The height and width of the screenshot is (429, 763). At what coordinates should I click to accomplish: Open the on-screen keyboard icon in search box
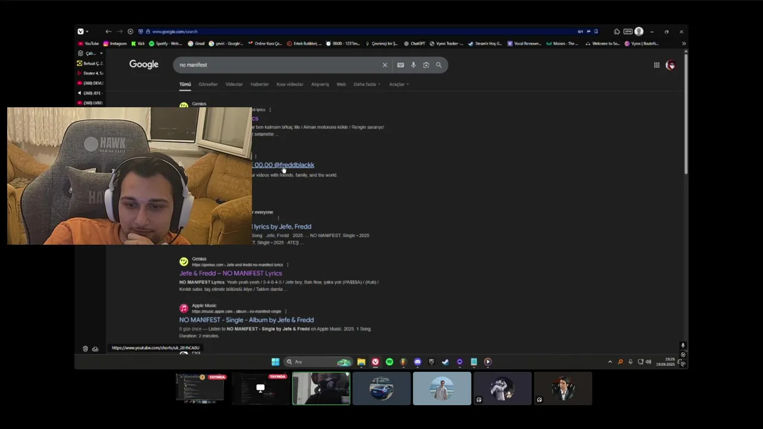point(401,65)
